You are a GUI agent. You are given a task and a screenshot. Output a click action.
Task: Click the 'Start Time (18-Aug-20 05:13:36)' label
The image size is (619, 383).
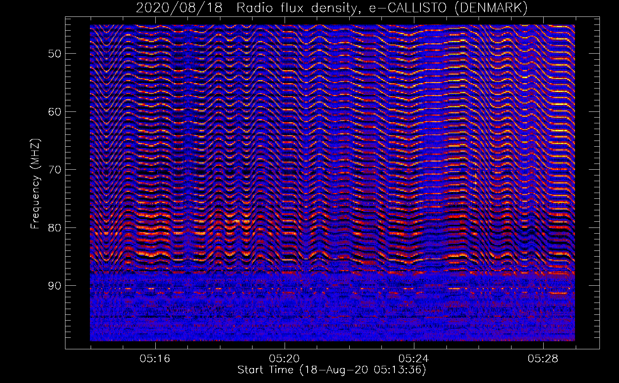click(332, 370)
